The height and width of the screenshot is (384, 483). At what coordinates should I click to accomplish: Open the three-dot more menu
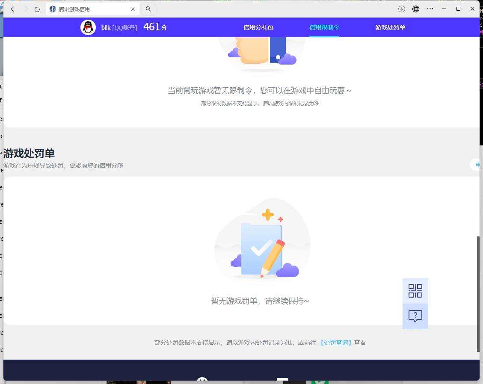click(430, 9)
